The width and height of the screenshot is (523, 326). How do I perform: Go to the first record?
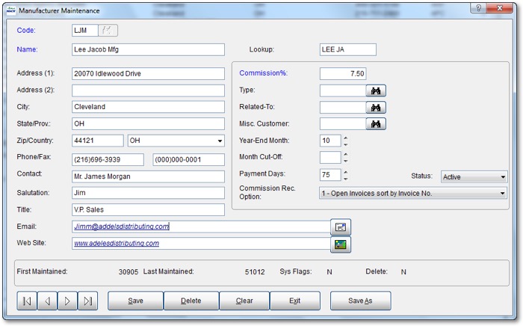tap(27, 301)
